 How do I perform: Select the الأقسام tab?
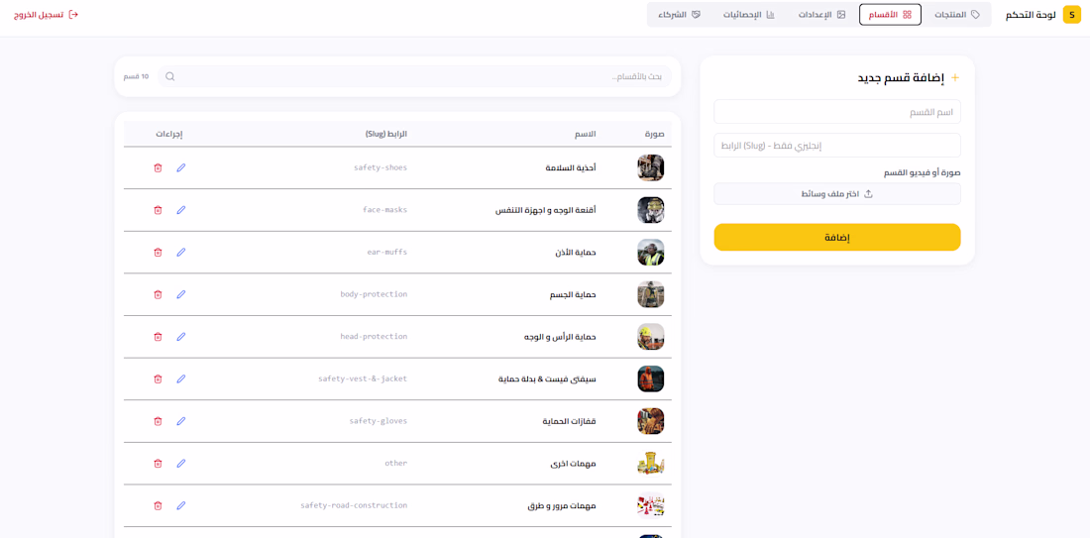[891, 15]
